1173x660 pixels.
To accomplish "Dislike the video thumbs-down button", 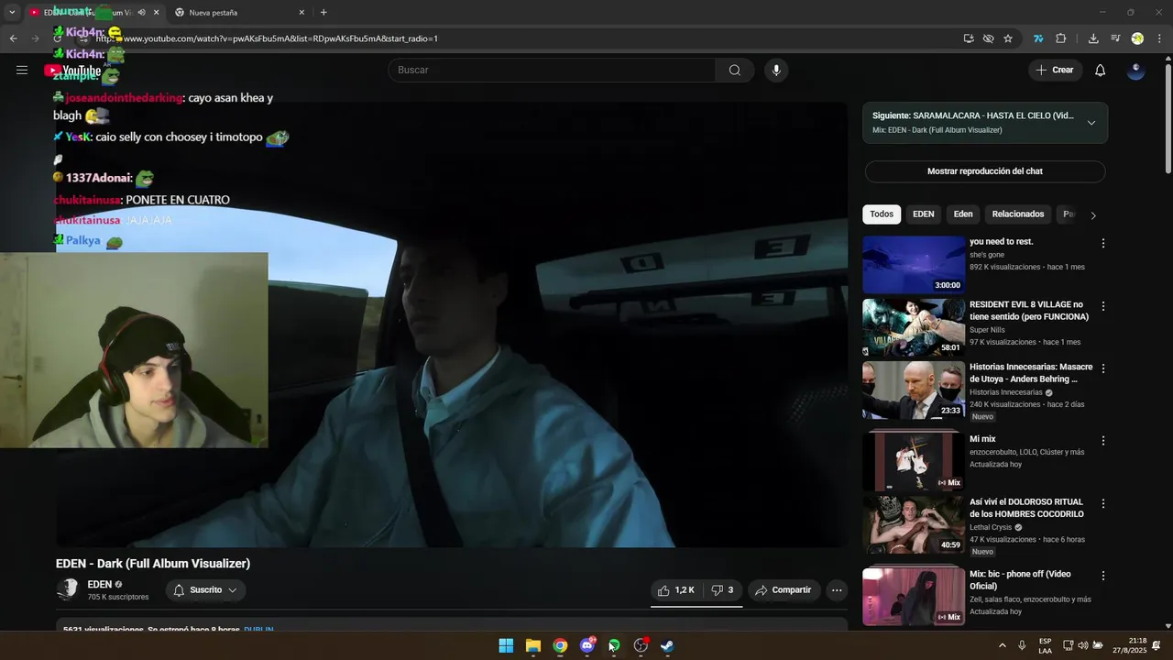I will pos(723,590).
